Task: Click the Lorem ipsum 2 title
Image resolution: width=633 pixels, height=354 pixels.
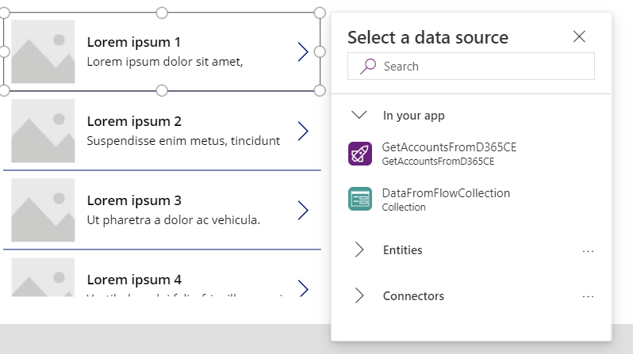Action: 134,121
